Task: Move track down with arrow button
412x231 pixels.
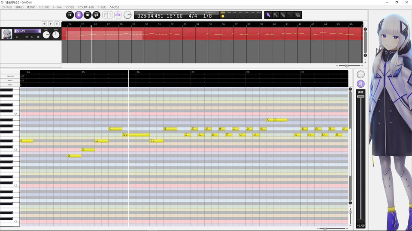Action: click(x=57, y=24)
